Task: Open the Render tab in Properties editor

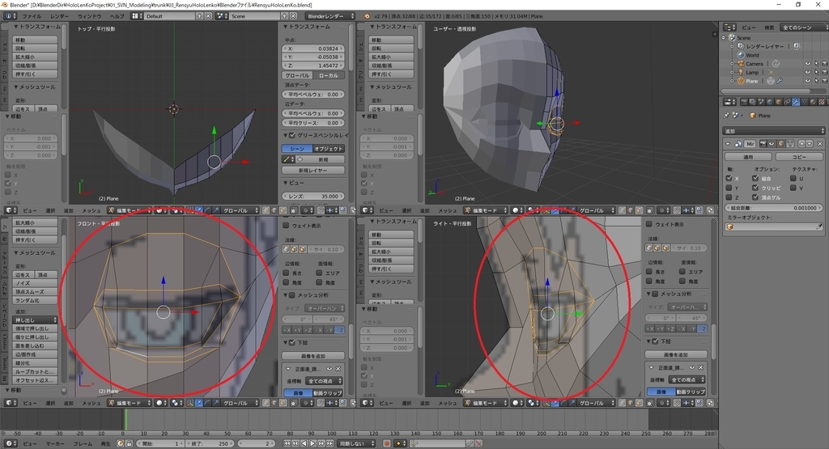Action: pos(744,102)
